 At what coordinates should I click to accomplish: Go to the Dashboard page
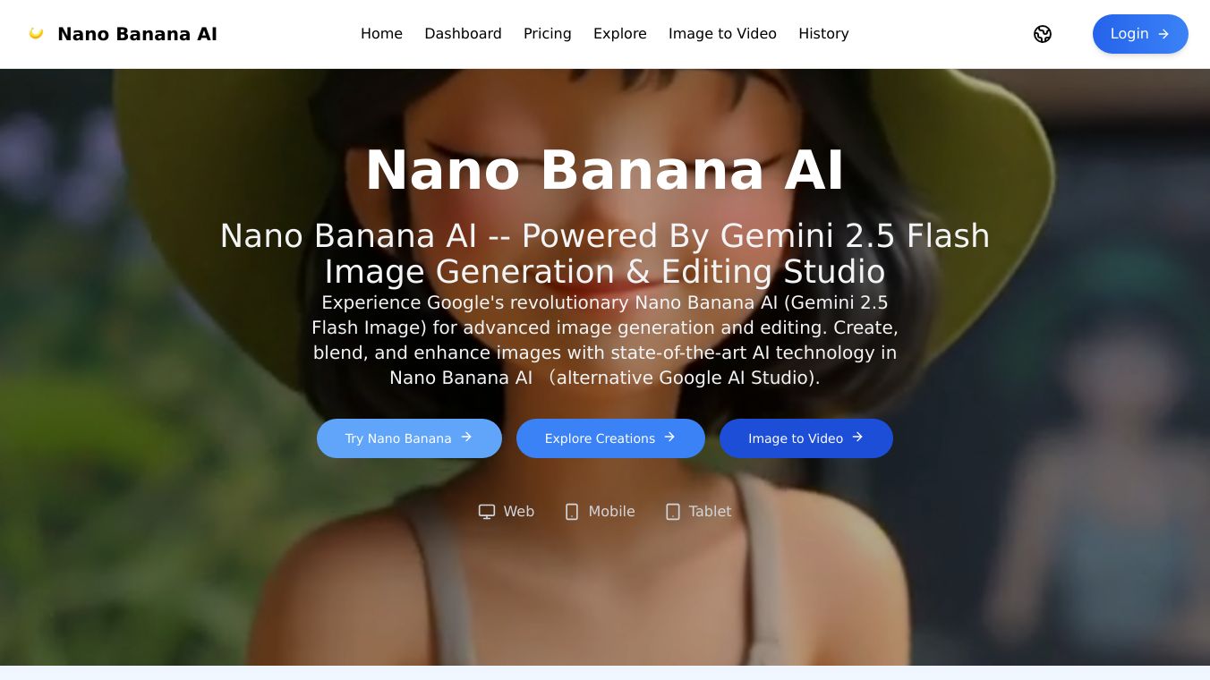[x=463, y=34]
